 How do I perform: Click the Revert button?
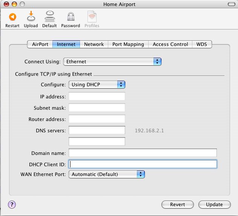click(178, 204)
